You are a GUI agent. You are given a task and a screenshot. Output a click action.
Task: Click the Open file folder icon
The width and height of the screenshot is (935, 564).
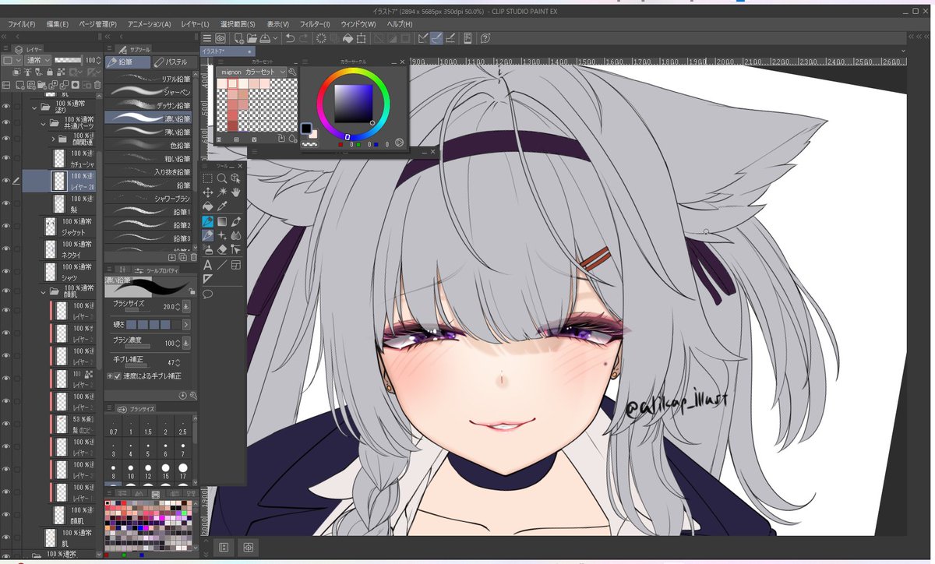tap(252, 37)
